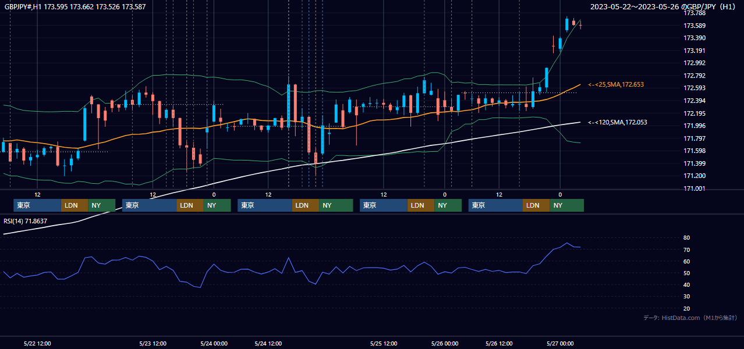Screen dimensions: 744x349
Task: Click the leftmost LDN session box
Action: (x=75, y=205)
